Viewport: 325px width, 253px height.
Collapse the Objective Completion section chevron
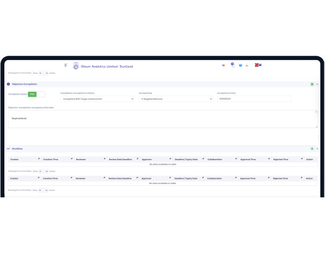point(317,84)
